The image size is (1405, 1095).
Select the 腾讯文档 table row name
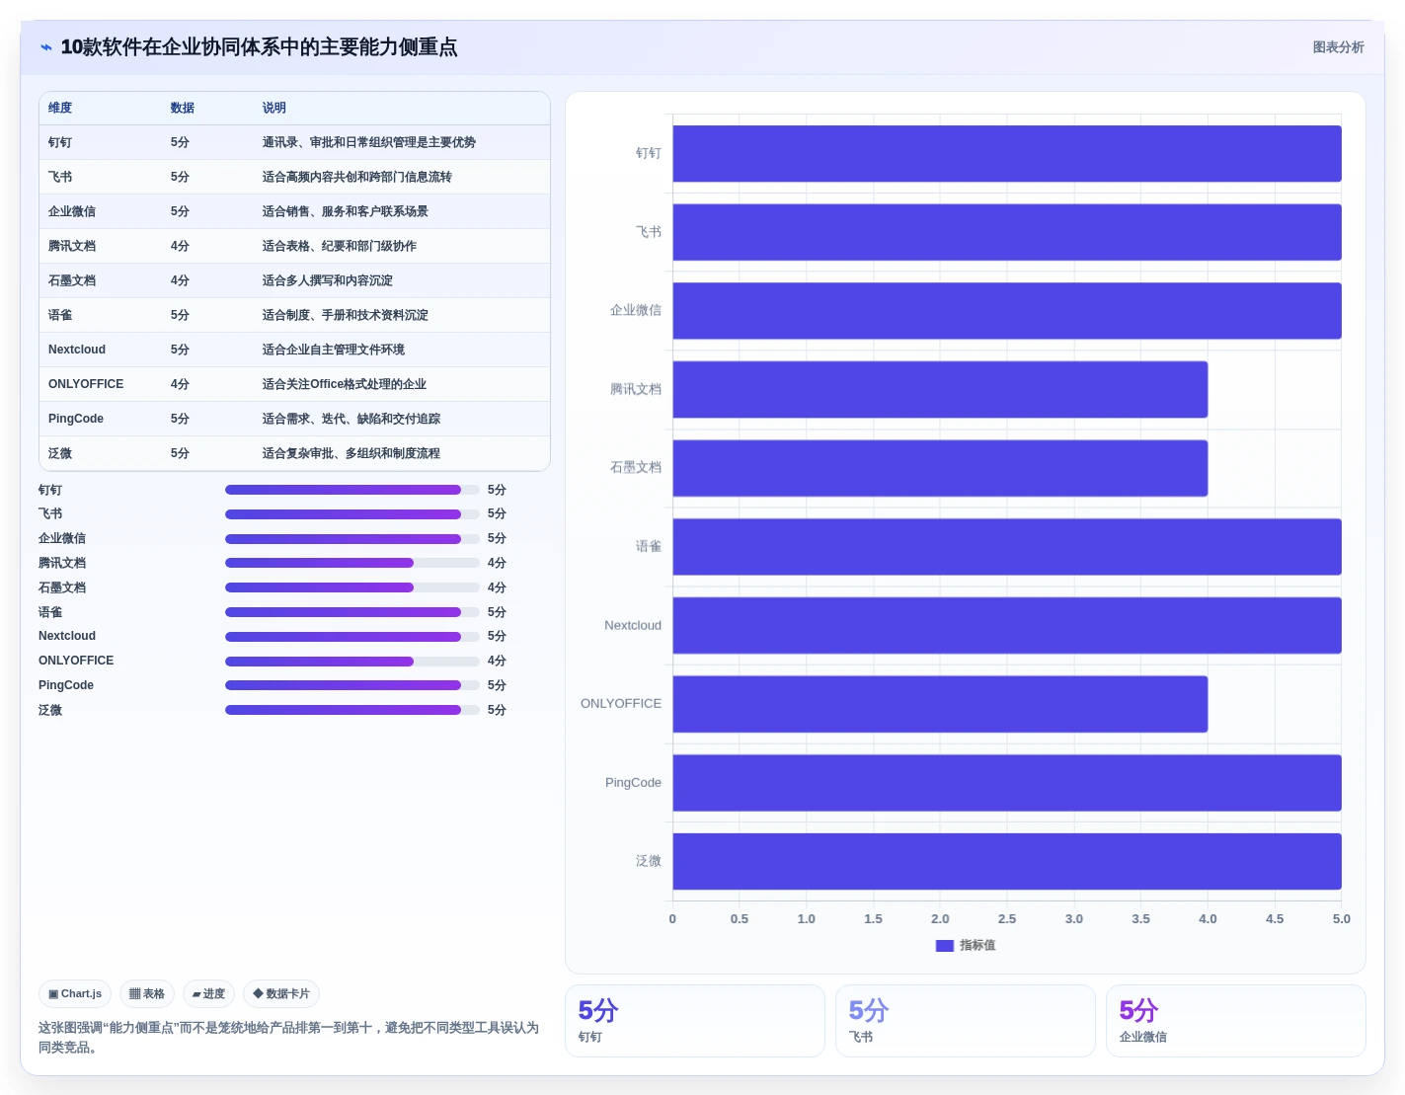coord(72,246)
